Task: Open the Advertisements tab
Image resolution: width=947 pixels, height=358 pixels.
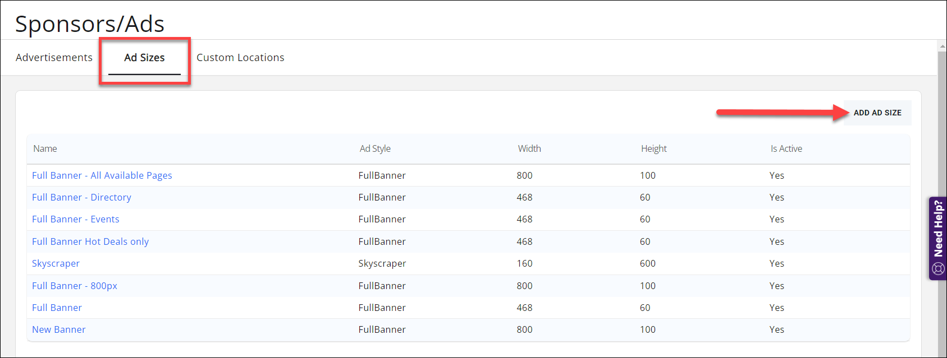Action: (54, 58)
